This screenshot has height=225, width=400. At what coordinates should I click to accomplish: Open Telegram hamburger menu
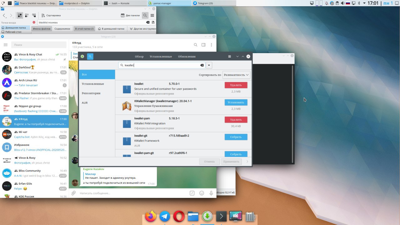coord(5,45)
